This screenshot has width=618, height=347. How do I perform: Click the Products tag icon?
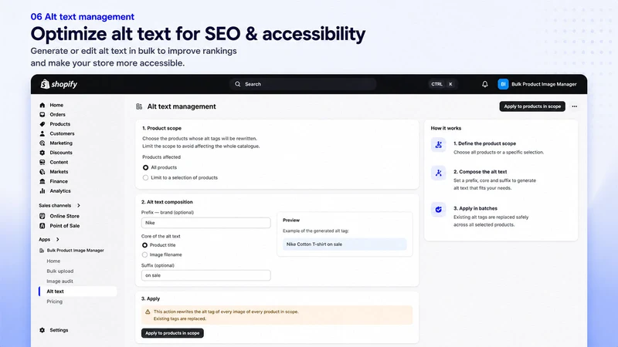[42, 124]
